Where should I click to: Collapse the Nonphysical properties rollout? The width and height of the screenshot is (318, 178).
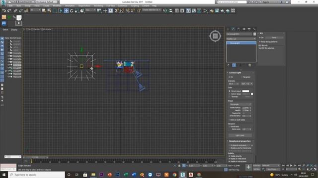coord(228,141)
